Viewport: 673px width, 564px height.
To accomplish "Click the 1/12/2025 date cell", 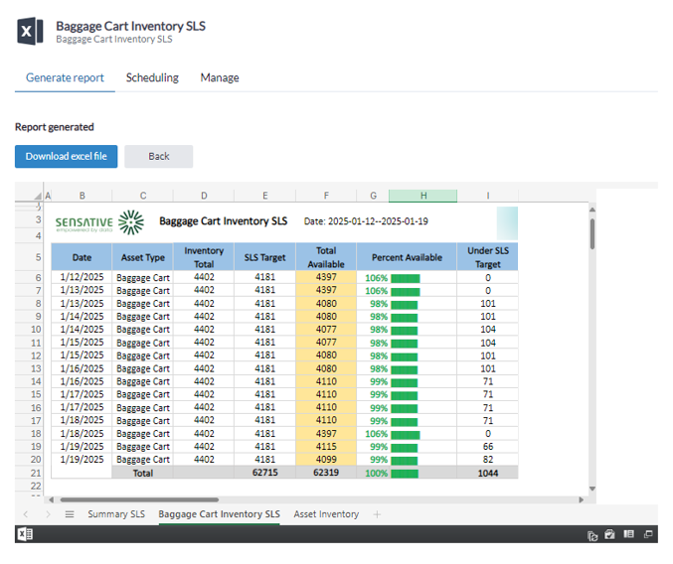I will click(x=82, y=277).
